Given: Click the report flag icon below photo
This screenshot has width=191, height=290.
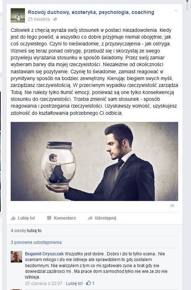Looking at the screenshot, I should pos(172,206).
